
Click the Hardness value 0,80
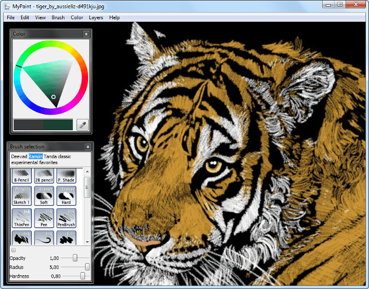55,276
